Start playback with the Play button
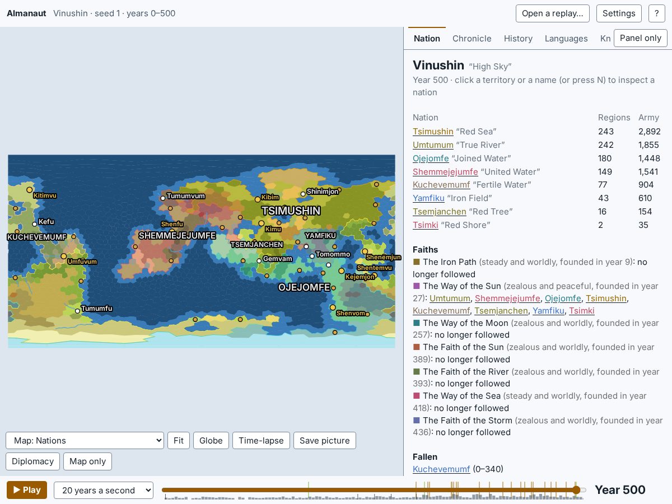 tap(27, 490)
